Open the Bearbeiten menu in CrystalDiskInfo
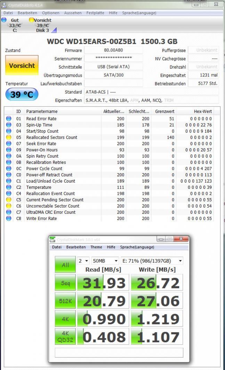The height and width of the screenshot is (370, 225). (x=27, y=13)
